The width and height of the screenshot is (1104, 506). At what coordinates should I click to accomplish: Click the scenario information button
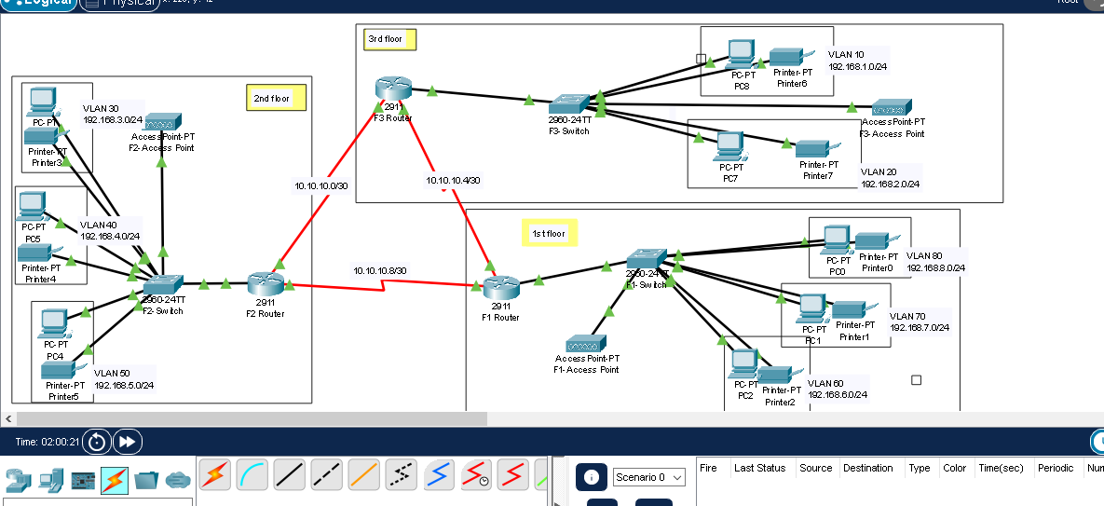[591, 477]
